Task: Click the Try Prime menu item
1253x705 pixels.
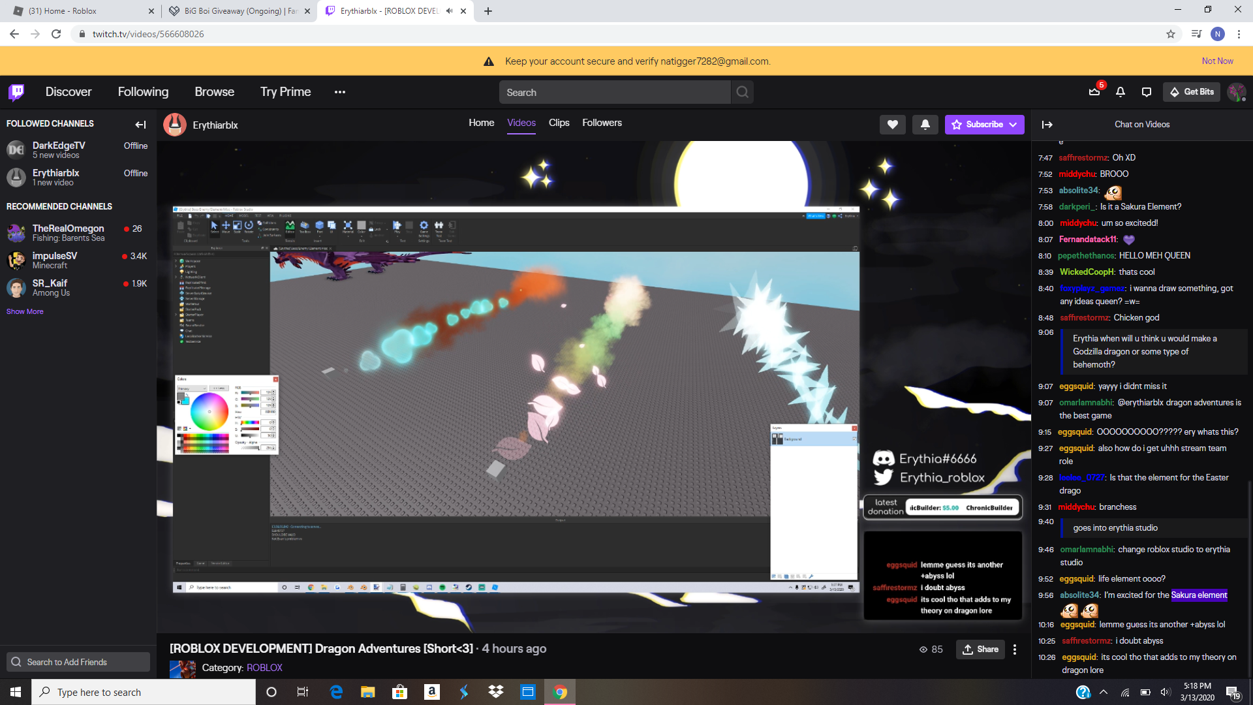Action: point(285,91)
